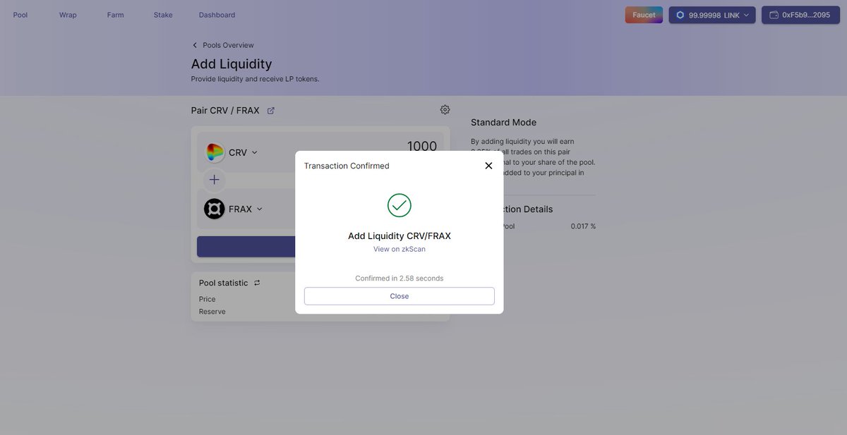This screenshot has width=847, height=435.
Task: Click the FRAX token logo
Action: (215, 209)
